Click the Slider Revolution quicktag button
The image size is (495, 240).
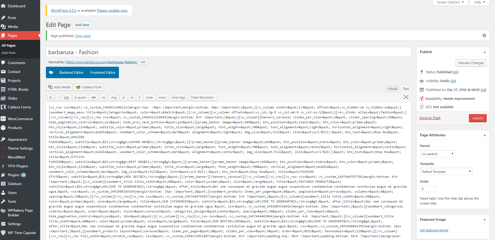coord(202,97)
